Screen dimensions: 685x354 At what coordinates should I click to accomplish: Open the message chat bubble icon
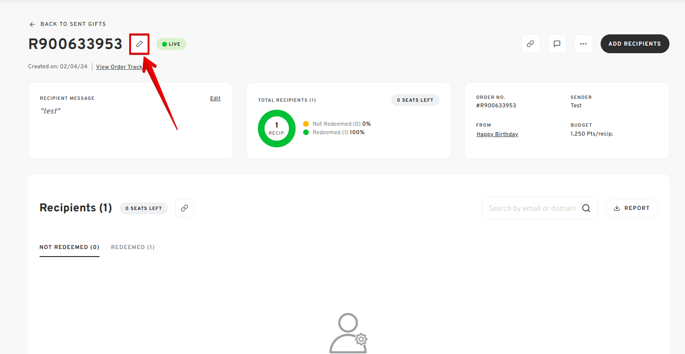pos(557,44)
